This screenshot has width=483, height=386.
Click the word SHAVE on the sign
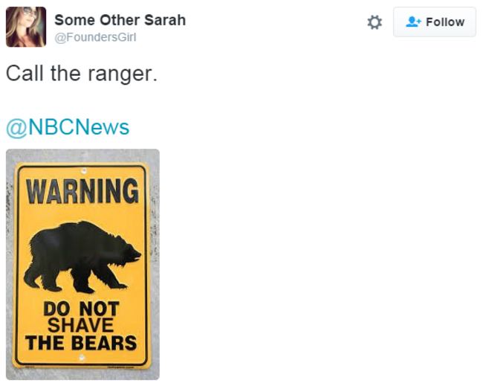pyautogui.click(x=81, y=326)
